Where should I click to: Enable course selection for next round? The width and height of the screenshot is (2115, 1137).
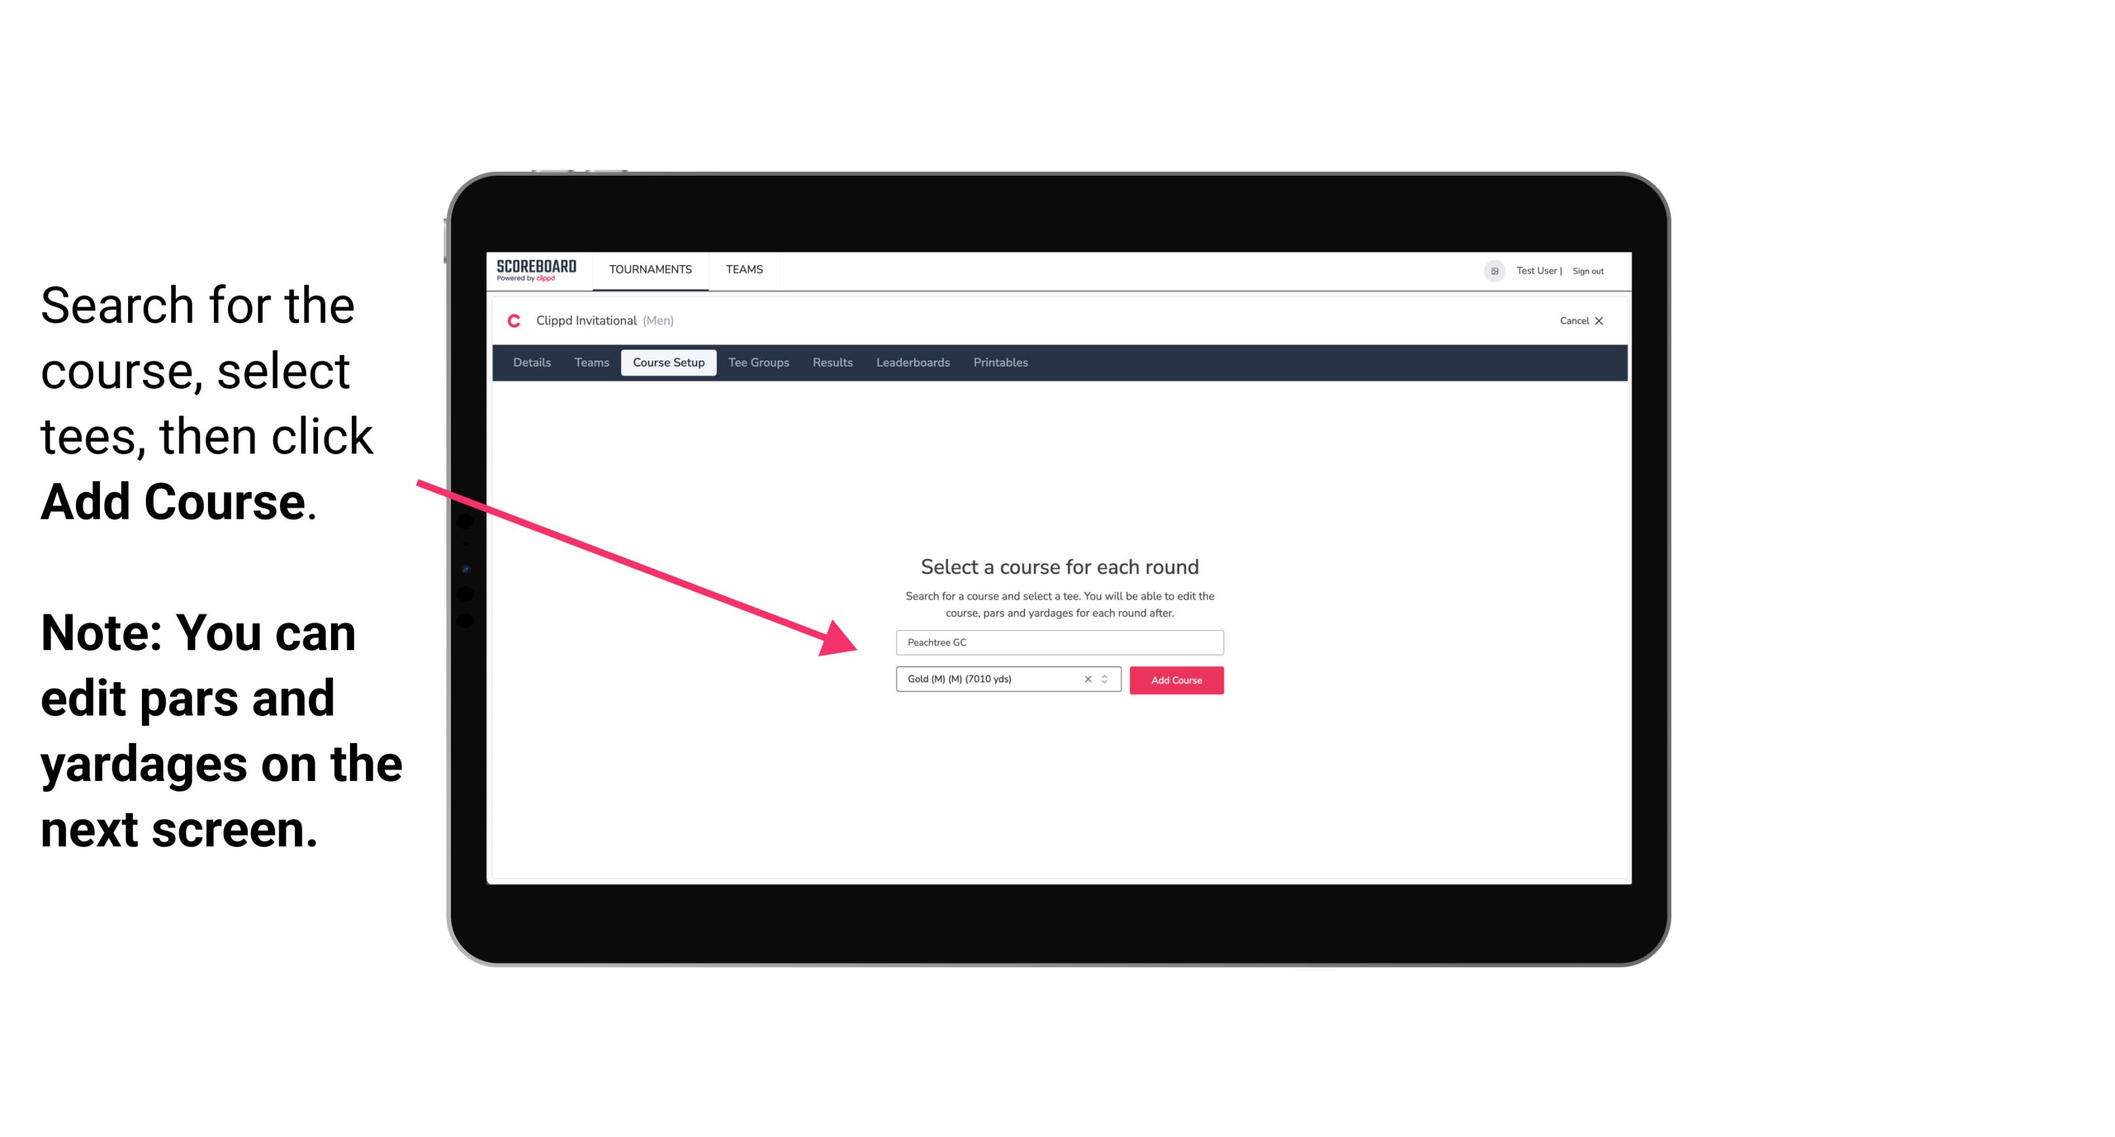tap(1175, 680)
